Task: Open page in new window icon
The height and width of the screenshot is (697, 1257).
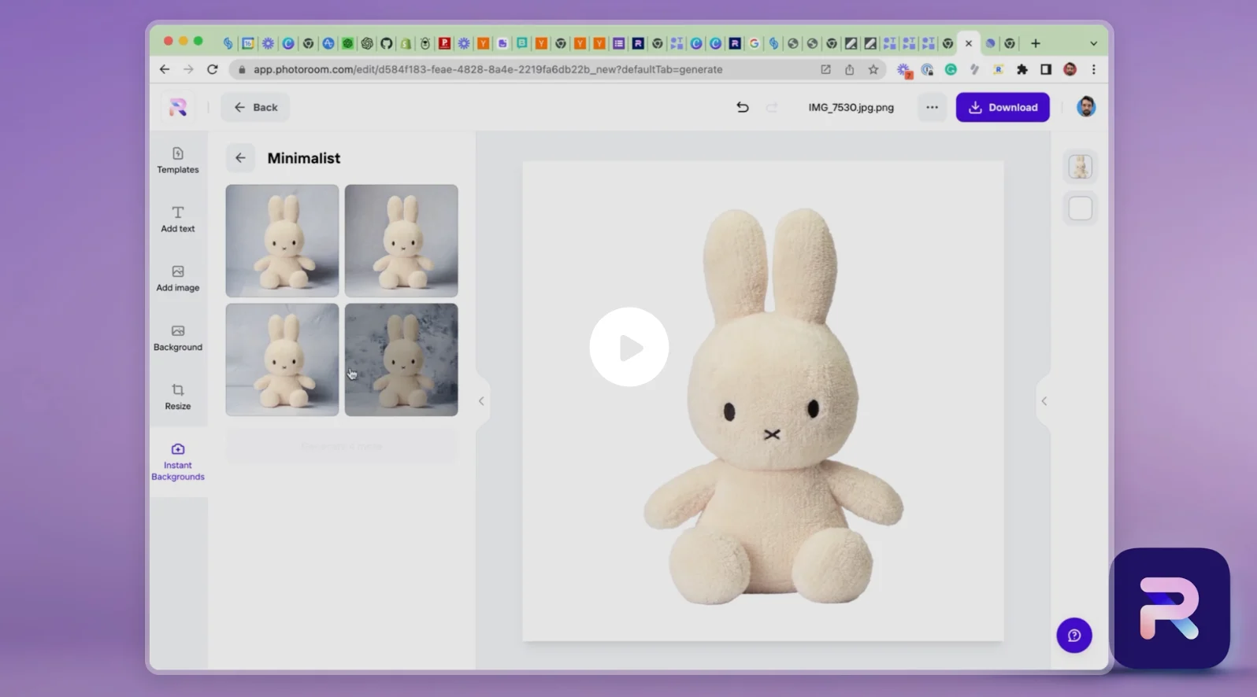Action: [x=825, y=69]
